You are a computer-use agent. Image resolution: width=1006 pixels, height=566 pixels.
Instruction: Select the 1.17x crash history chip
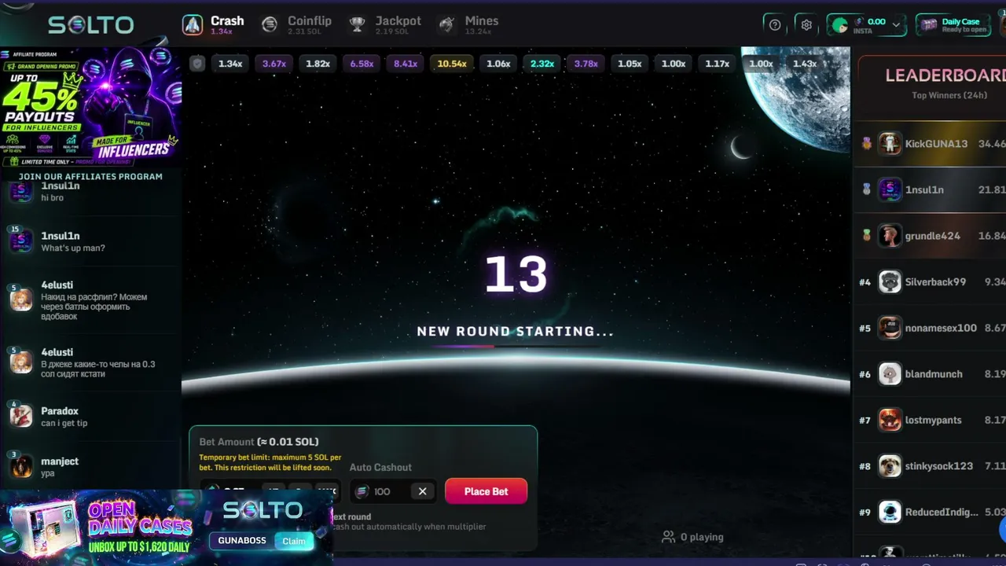pyautogui.click(x=718, y=64)
